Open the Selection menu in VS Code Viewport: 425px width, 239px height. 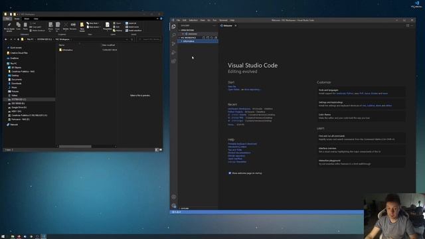click(193, 21)
